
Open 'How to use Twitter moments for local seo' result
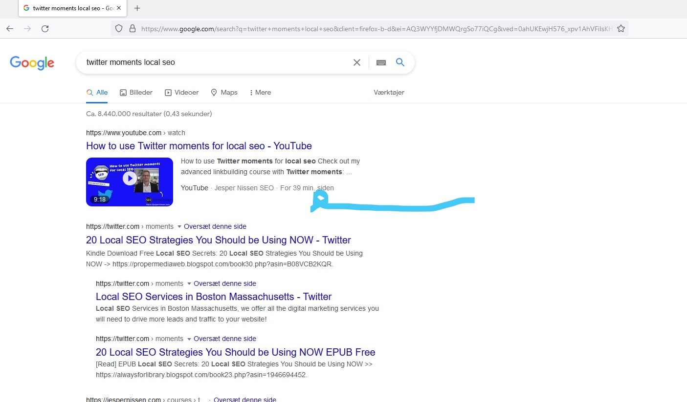coord(199,146)
